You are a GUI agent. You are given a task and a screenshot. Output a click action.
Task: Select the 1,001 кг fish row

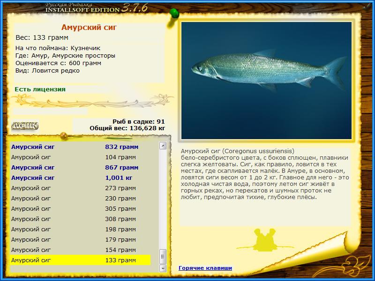[81, 177]
